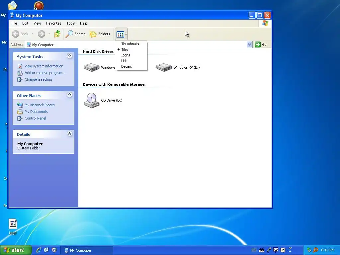Open the Start menu
The width and height of the screenshot is (340, 255).
(16, 250)
